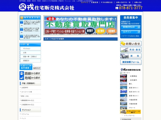
Task: Open the トランクルーム text link
Action: [129, 115]
